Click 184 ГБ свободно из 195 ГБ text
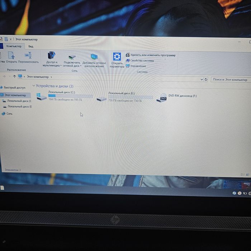Image resolution: width=251 pixels, height=251 pixels. (65, 100)
